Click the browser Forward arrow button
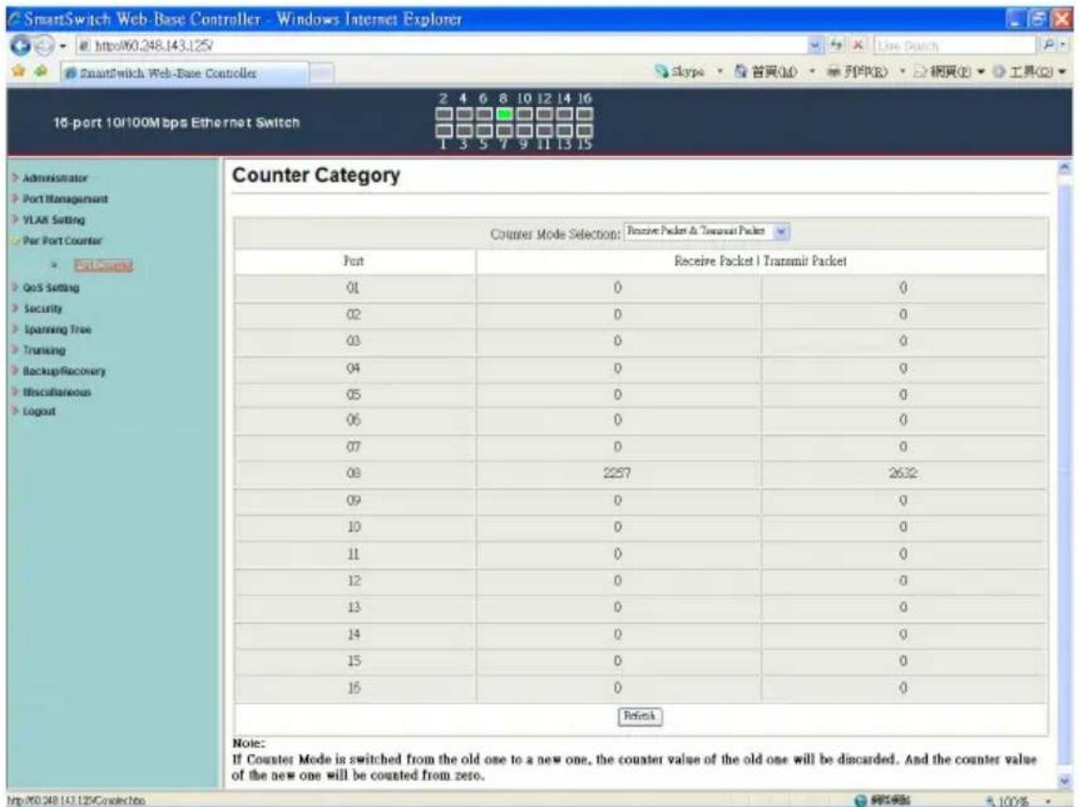1079x807 pixels. coord(43,46)
